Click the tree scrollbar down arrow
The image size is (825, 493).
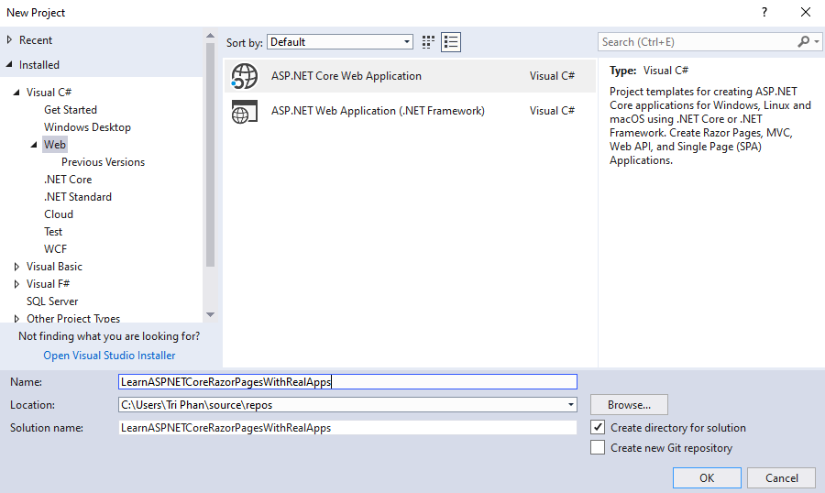point(211,314)
